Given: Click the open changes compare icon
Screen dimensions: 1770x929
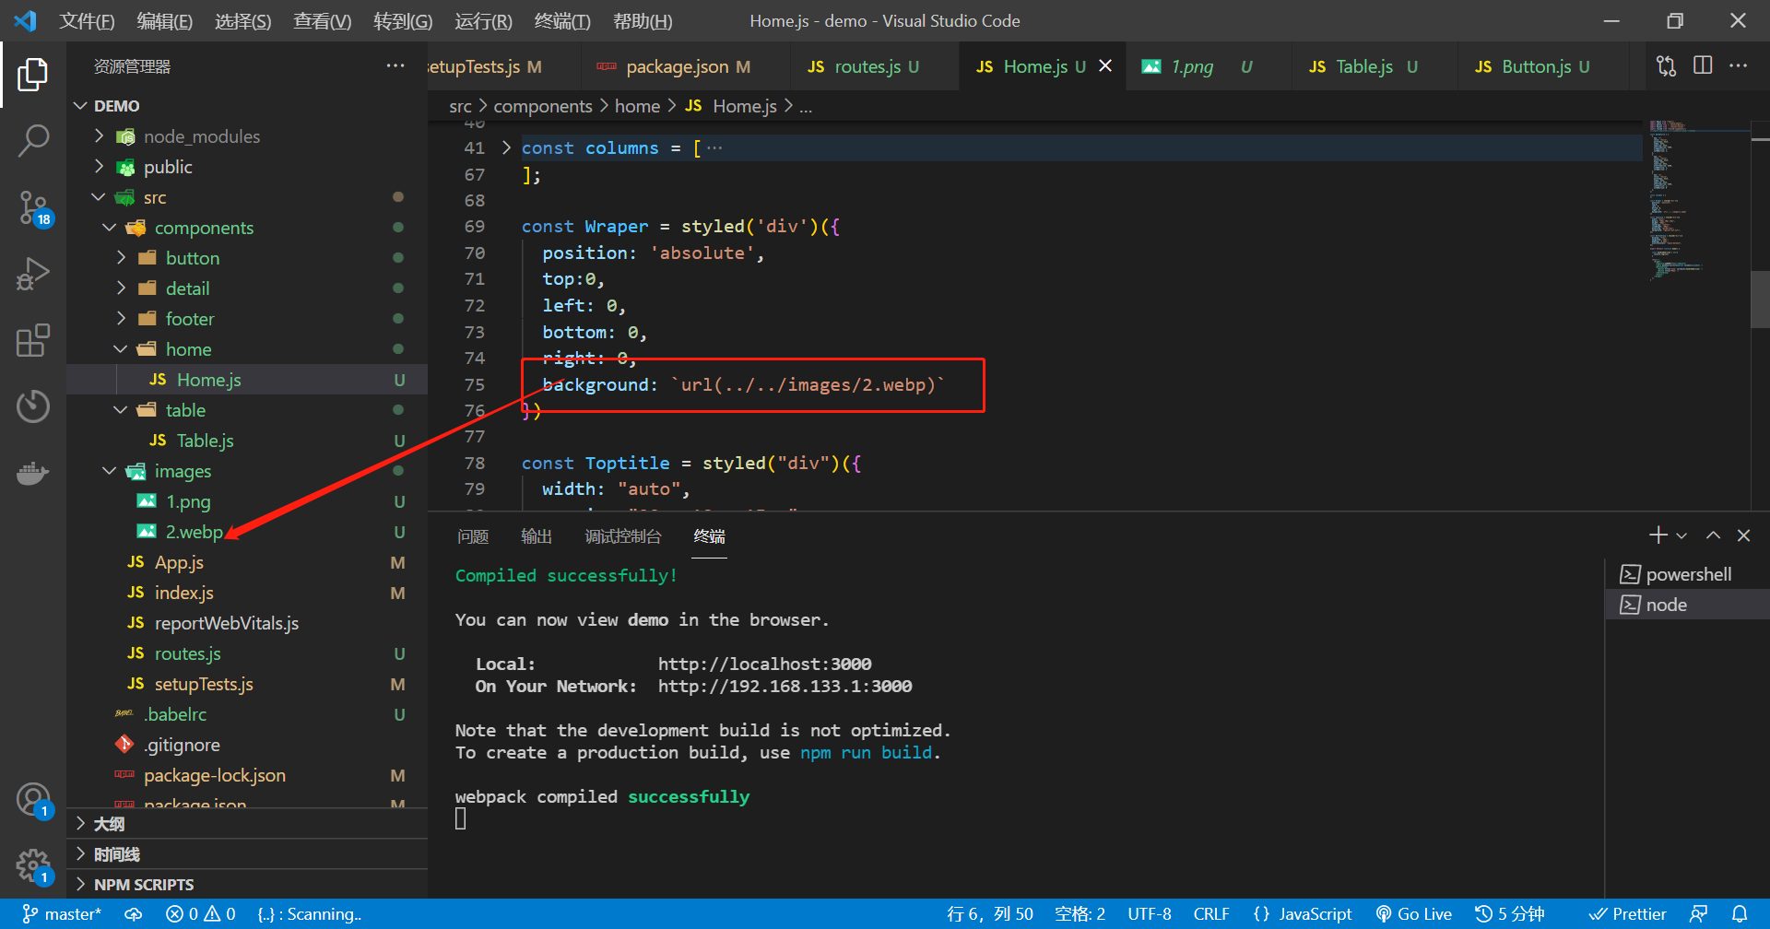Looking at the screenshot, I should [1666, 65].
